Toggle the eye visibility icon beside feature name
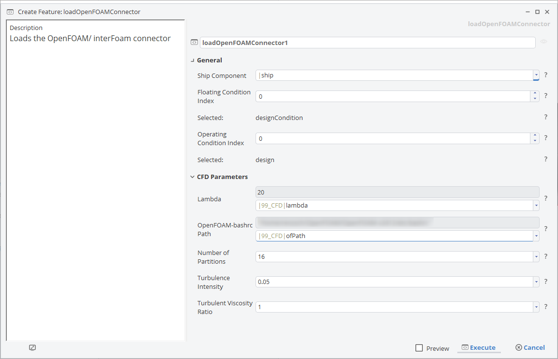558x359 pixels. [543, 42]
